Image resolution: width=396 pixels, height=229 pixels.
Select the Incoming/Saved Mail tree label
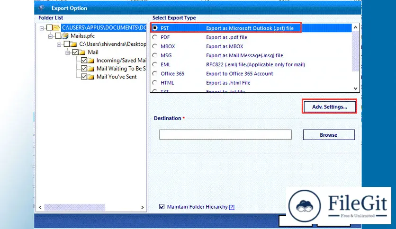click(x=121, y=61)
